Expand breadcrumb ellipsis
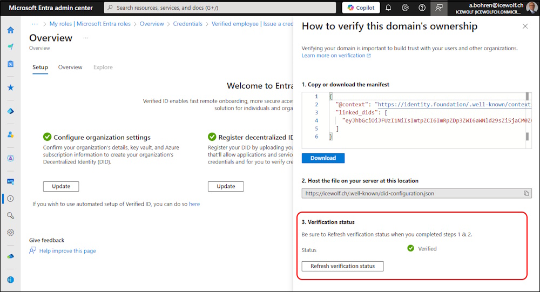 35,24
